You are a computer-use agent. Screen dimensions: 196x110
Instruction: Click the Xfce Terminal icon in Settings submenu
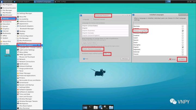18,108
